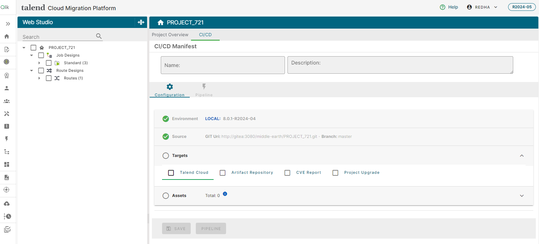Check the Job Designs checkbox
This screenshot has height=244, width=539.
pyautogui.click(x=41, y=55)
